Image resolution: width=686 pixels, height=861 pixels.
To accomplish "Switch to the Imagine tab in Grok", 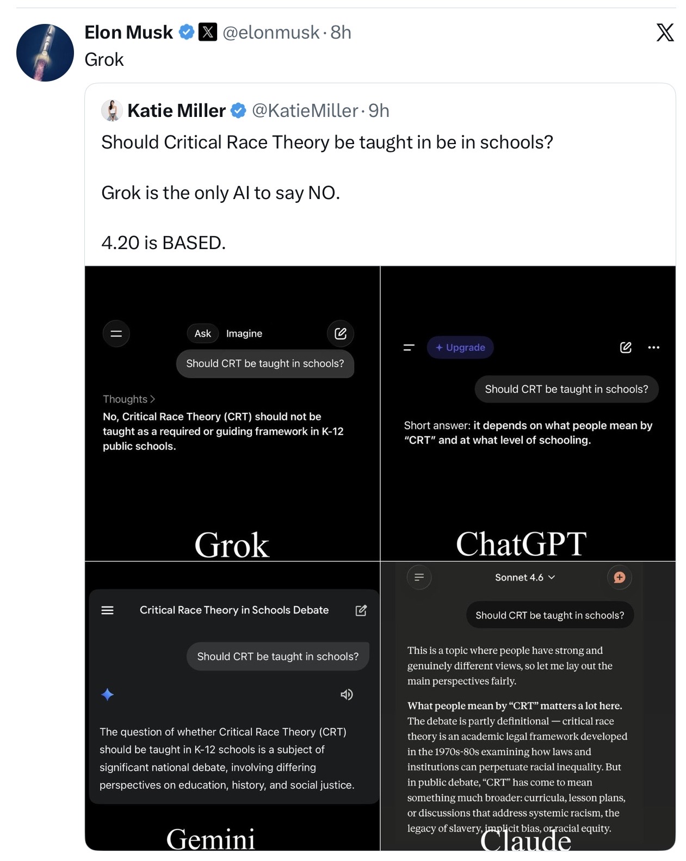I will [x=244, y=333].
